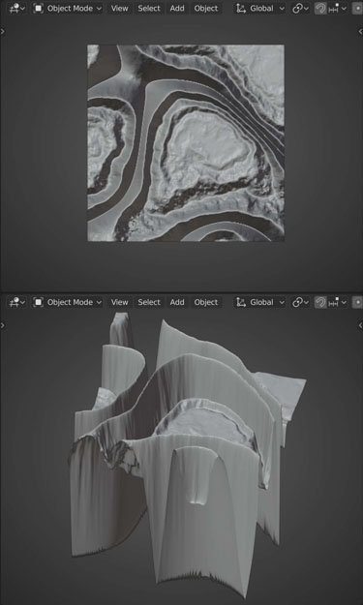
Task: Open Add menu in bottom viewport
Action: [177, 302]
